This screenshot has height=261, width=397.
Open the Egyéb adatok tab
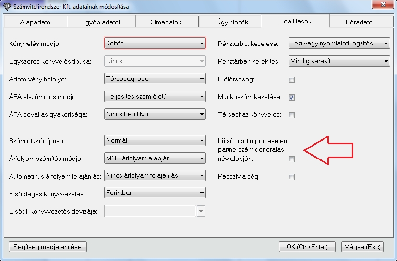pos(101,22)
